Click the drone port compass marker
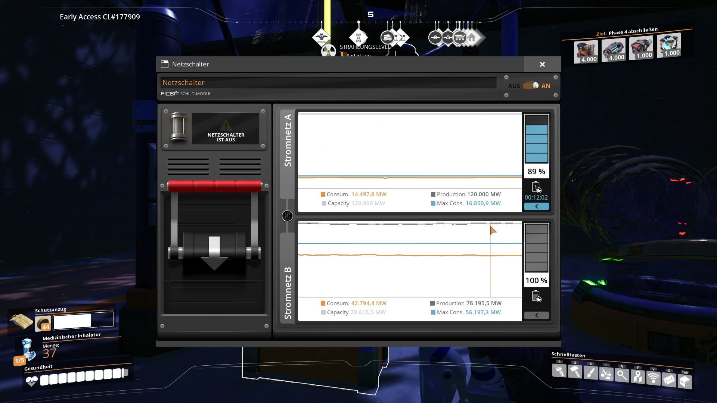This screenshot has width=717, height=403. [321, 37]
